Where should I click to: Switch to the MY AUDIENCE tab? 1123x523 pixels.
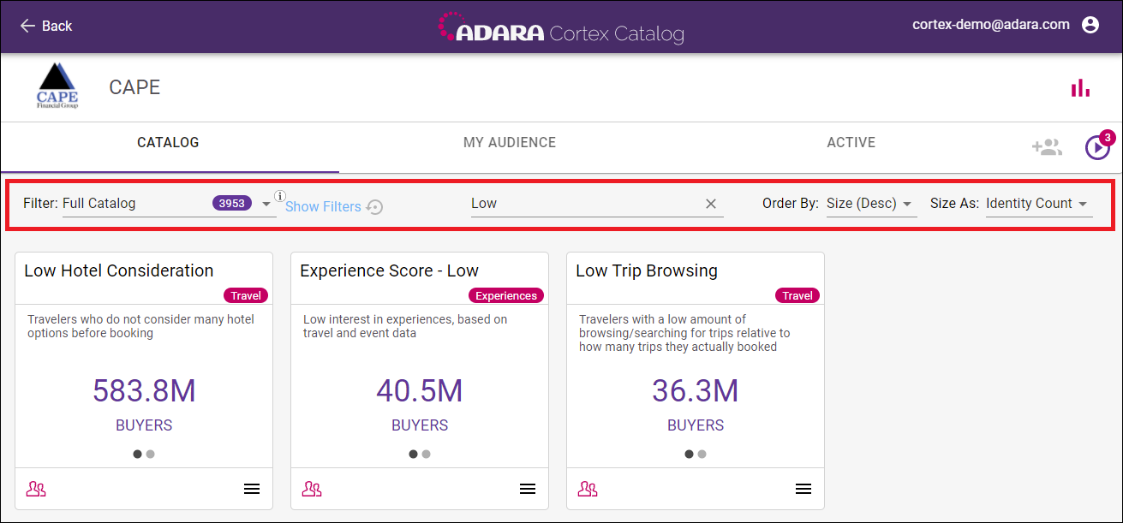tap(509, 143)
